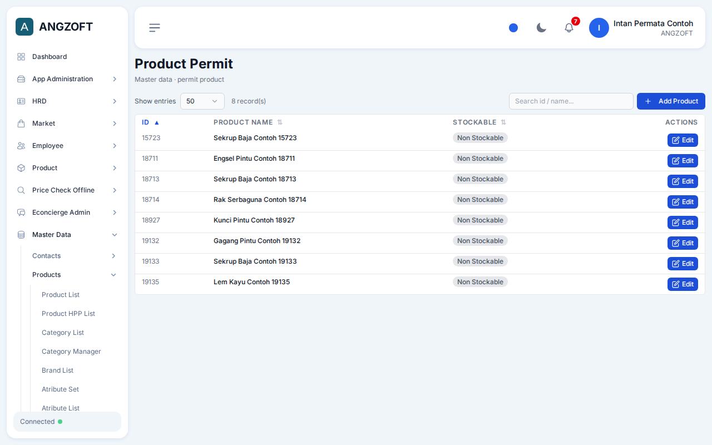Click the App Administration sidebar icon
The image size is (712, 445).
point(21,79)
